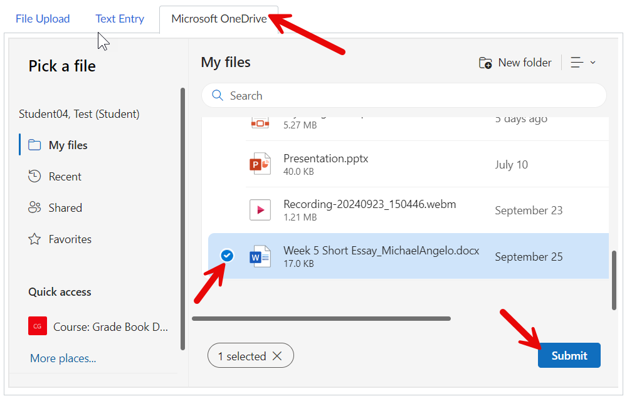Click the Student04, Test (Student) account label
This screenshot has width=627, height=401.
click(79, 114)
